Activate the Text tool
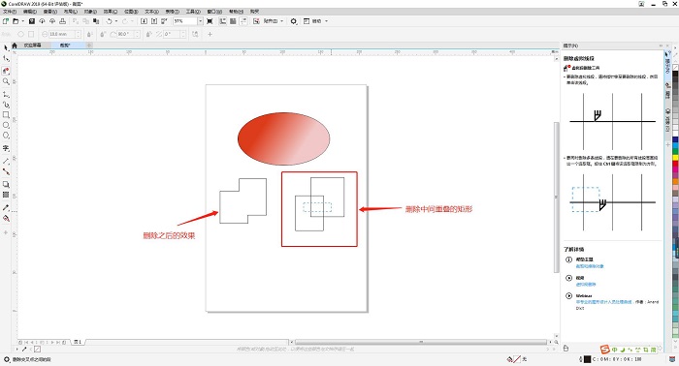This screenshot has width=679, height=366. coord(6,148)
